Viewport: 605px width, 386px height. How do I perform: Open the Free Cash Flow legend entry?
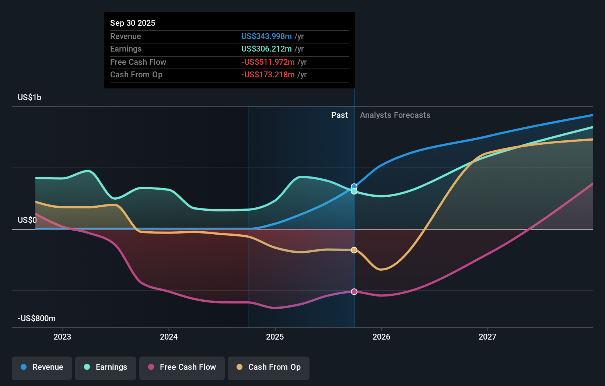click(x=182, y=367)
